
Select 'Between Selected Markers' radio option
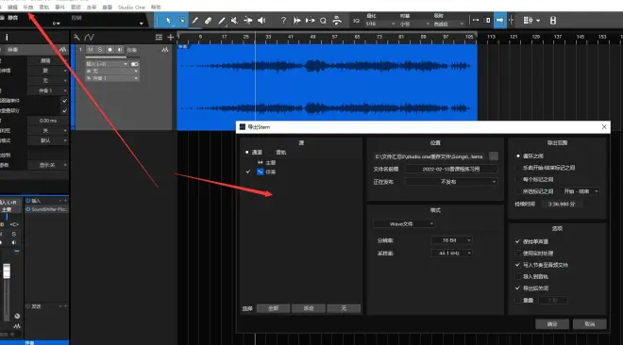pyautogui.click(x=518, y=191)
